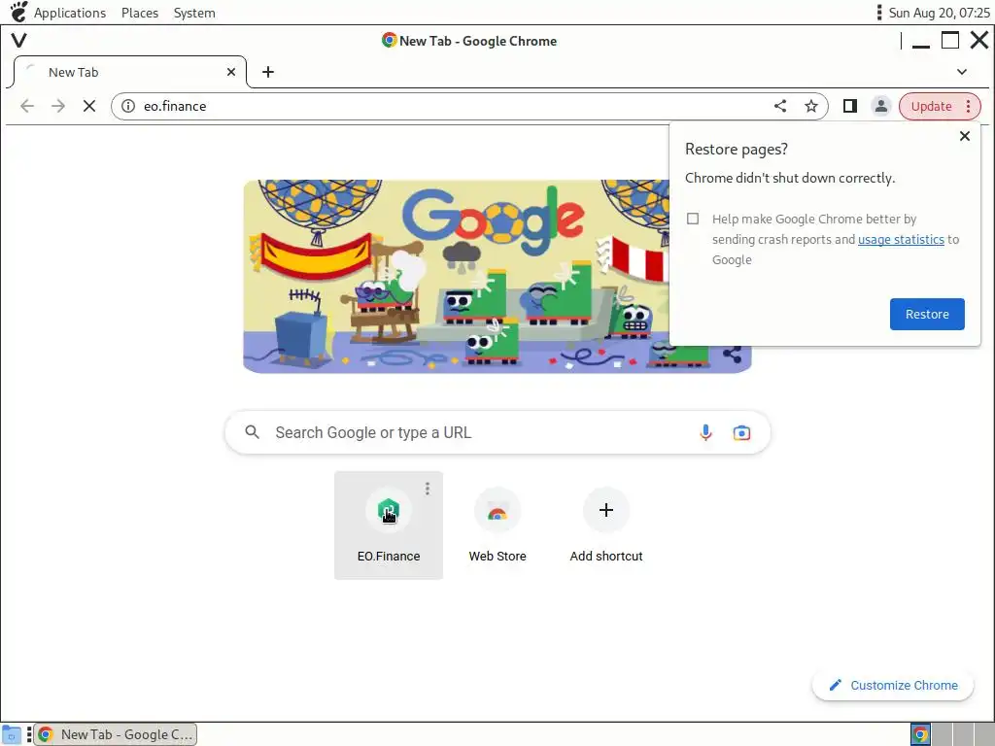995x746 pixels.
Task: View site information icon in address bar
Action: point(128,106)
